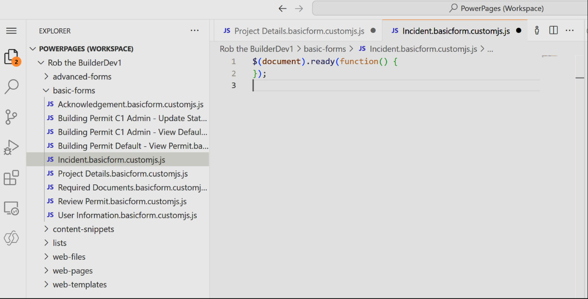This screenshot has height=299, width=588.
Task: Click the word "ready" in code
Action: [322, 61]
